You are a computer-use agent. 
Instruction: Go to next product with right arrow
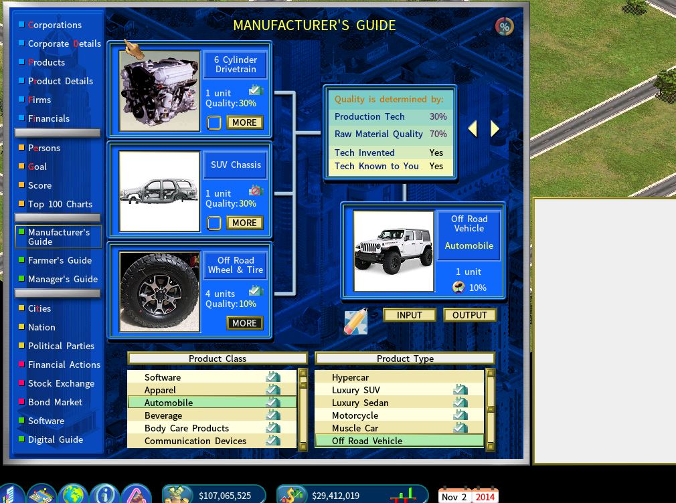click(495, 128)
